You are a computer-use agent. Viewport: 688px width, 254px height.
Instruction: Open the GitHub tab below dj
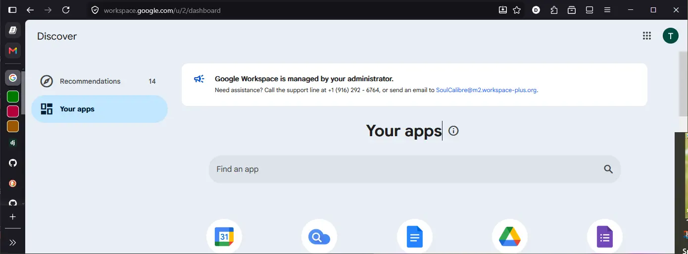(13, 163)
